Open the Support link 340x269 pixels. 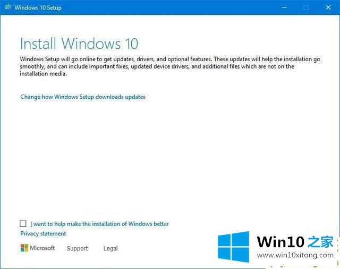[78, 248]
